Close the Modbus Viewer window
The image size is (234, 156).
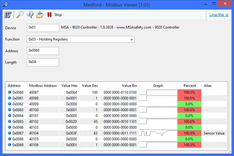[x=225, y=4]
